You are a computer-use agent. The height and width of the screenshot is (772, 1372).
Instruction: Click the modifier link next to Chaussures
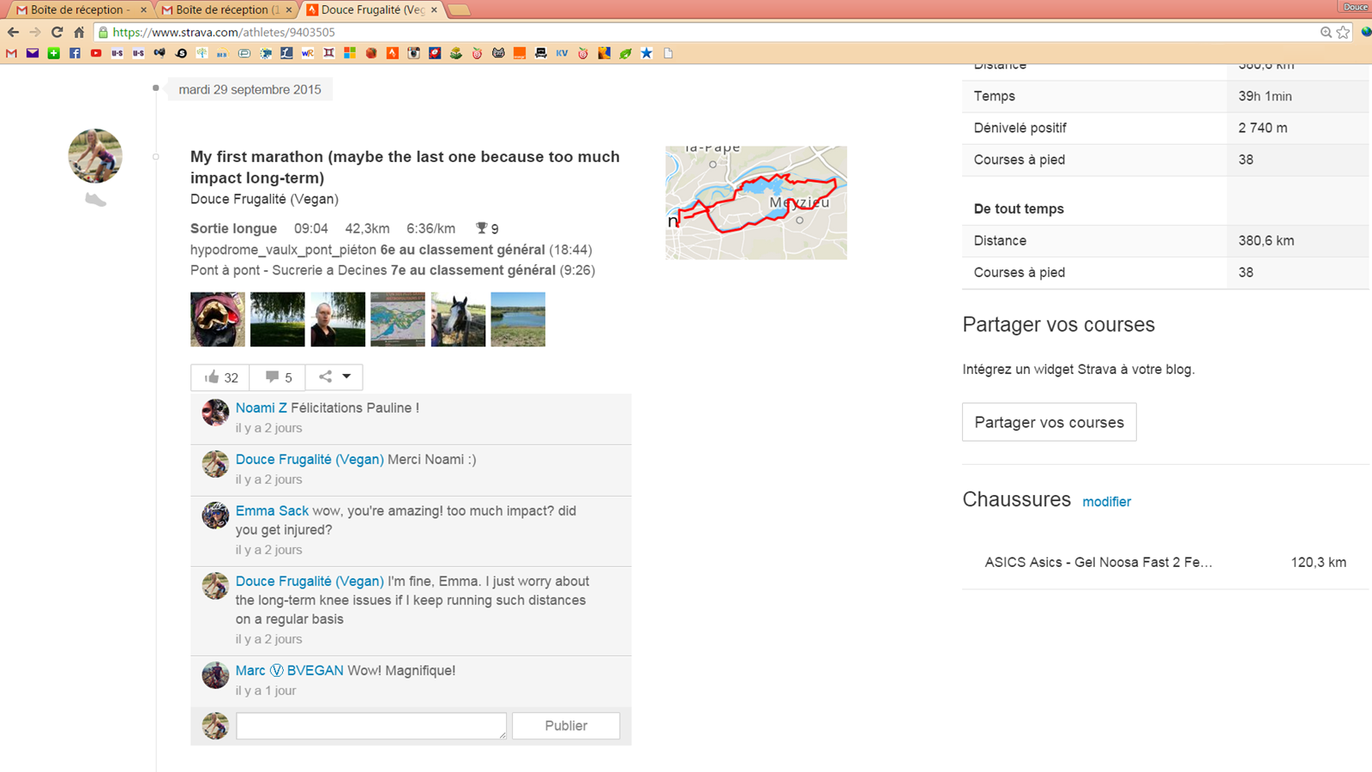(x=1106, y=502)
